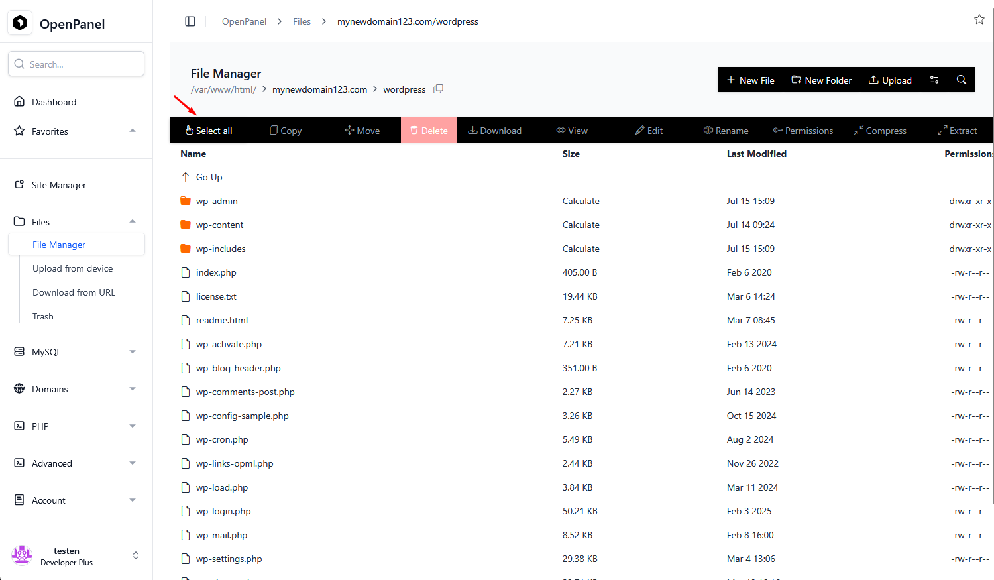Click the red Delete button

click(429, 131)
